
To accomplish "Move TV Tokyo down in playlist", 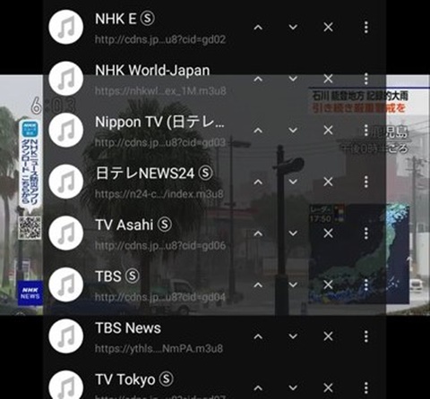I will tap(293, 388).
